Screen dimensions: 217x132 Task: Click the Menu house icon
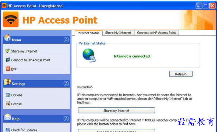point(7,38)
